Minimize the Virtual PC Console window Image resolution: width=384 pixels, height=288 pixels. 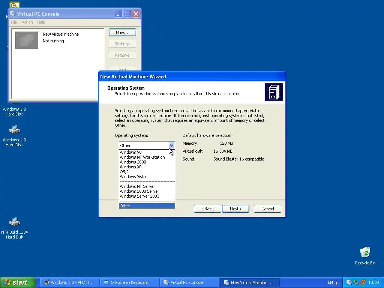pyautogui.click(x=118, y=14)
